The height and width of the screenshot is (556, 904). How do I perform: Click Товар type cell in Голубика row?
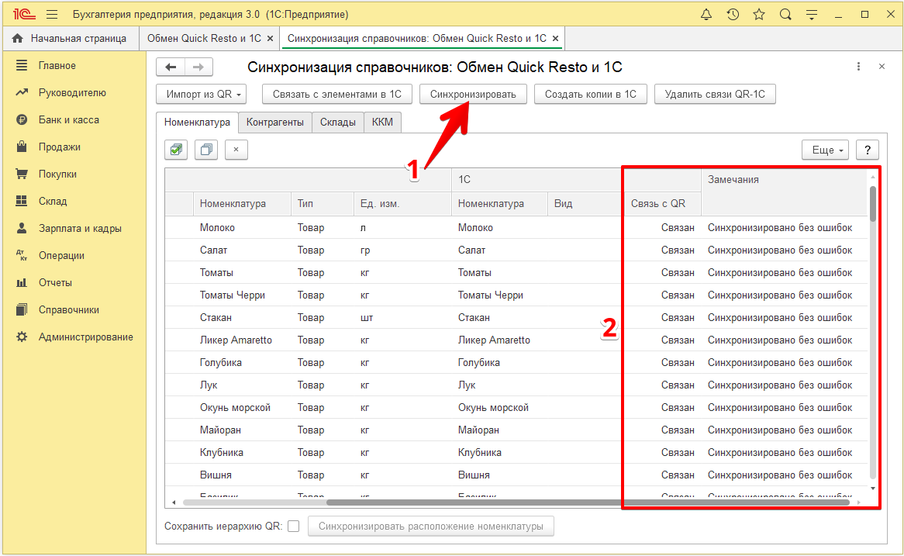point(311,363)
